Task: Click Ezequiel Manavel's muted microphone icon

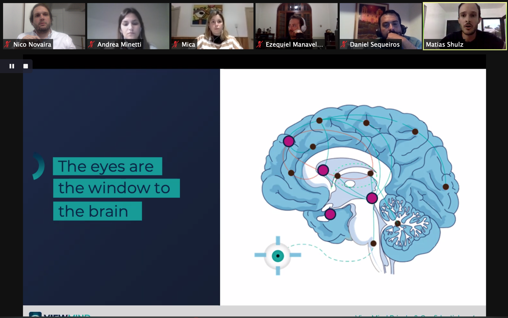Action: point(260,44)
